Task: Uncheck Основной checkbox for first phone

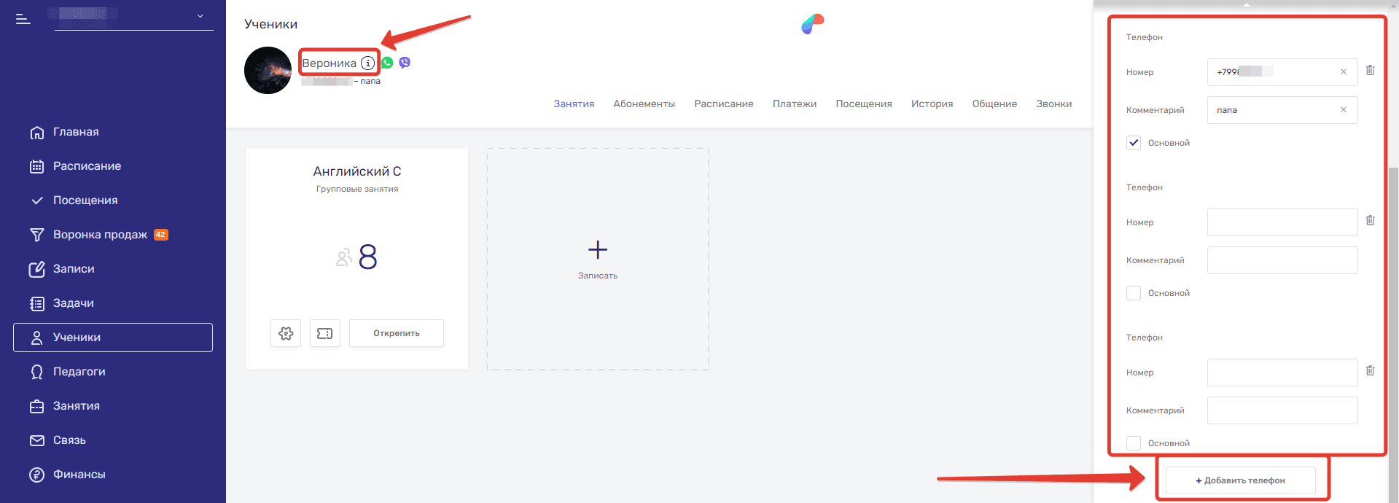Action: click(x=1134, y=143)
